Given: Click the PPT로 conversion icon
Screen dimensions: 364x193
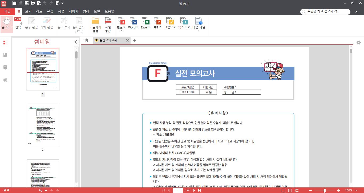Looking at the screenshot, I should pyautogui.click(x=157, y=23).
